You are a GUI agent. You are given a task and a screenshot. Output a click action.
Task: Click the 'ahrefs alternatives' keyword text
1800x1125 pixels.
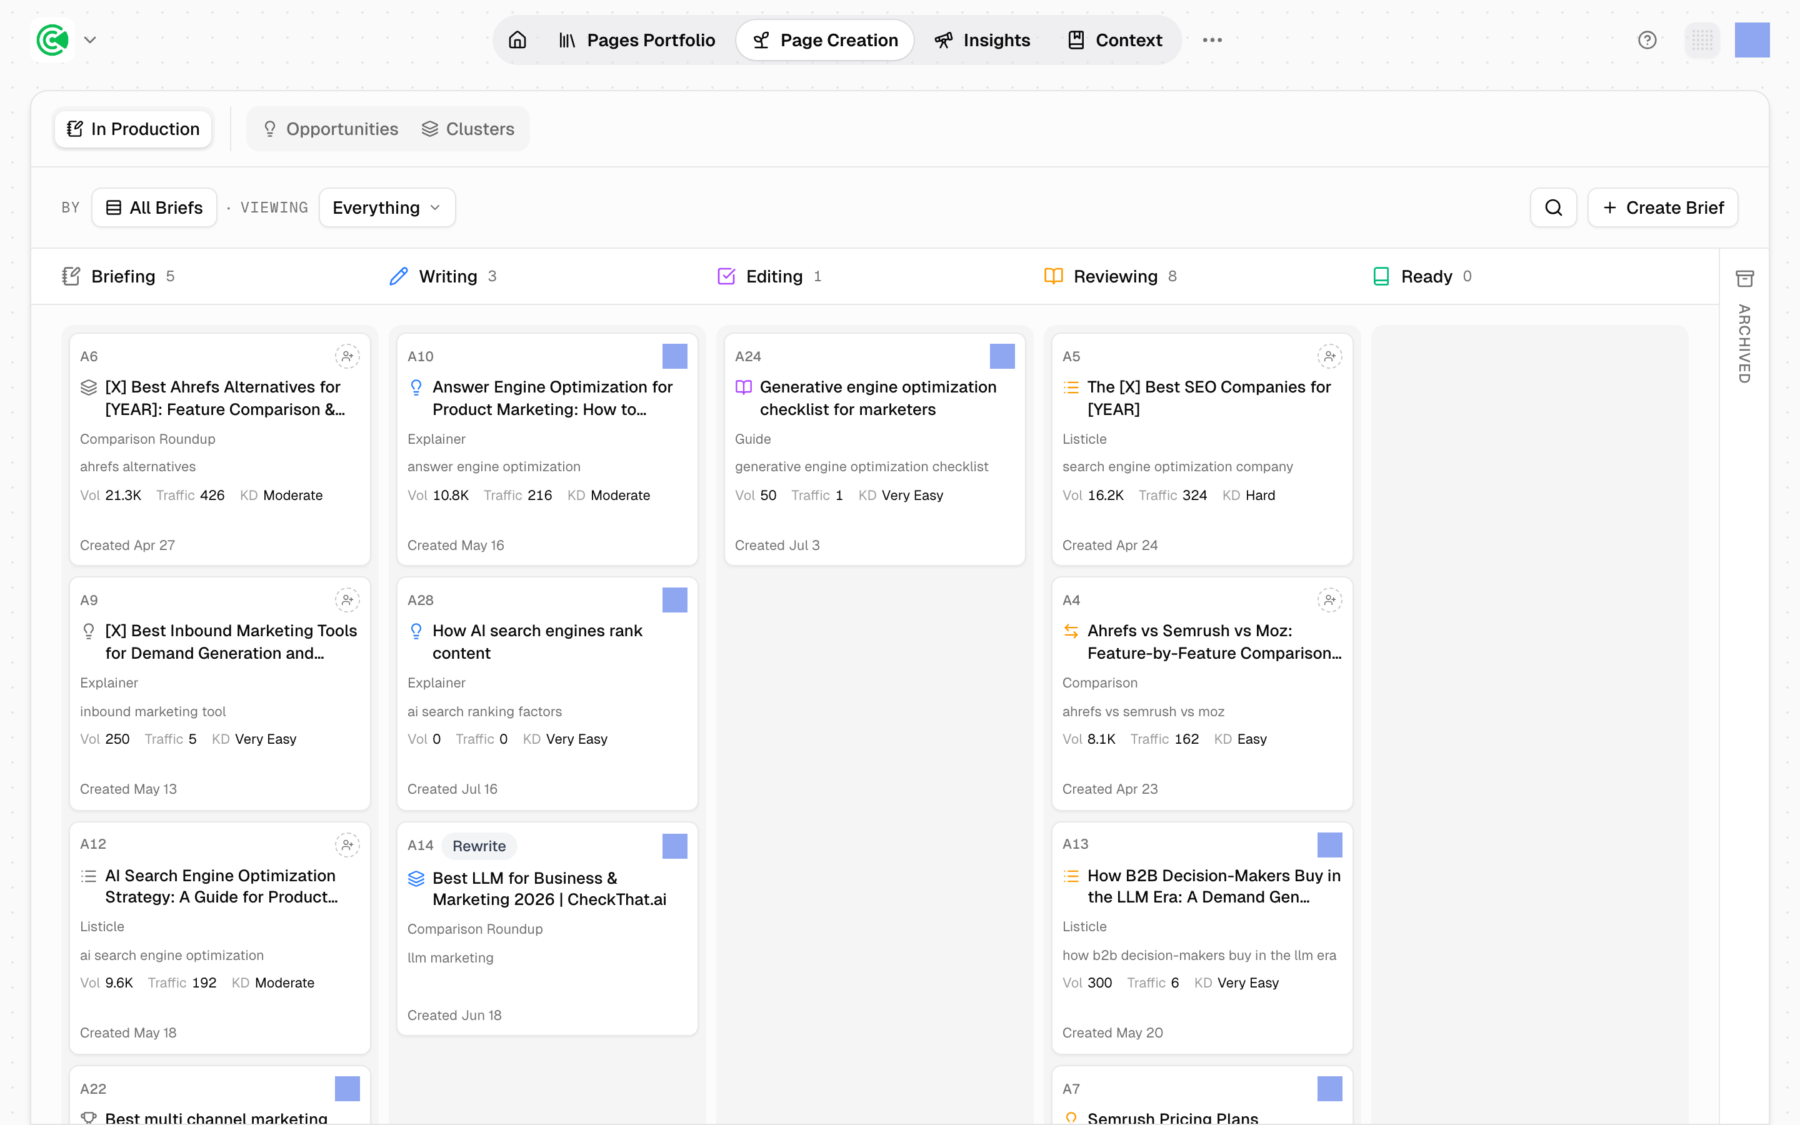(137, 466)
